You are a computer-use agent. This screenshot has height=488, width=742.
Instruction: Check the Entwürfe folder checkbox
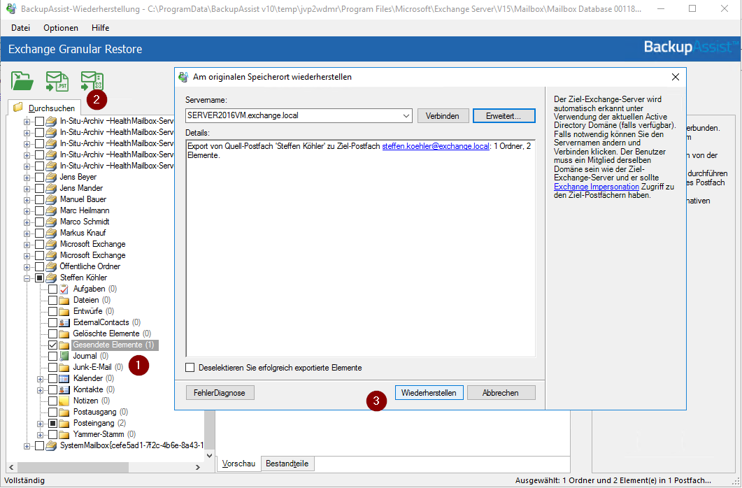pyautogui.click(x=52, y=311)
